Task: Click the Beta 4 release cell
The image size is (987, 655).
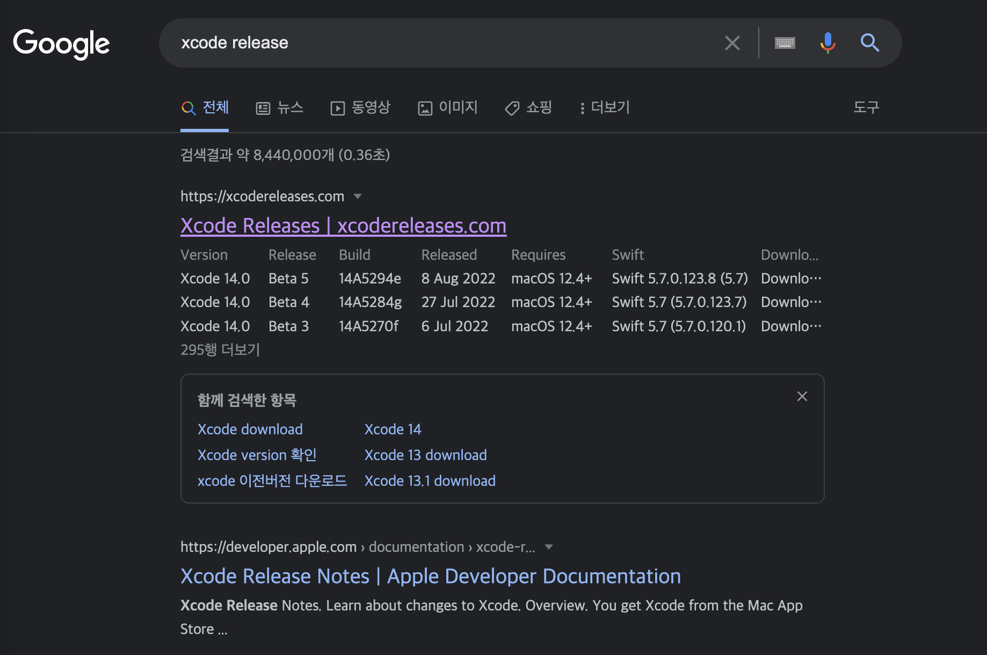Action: 289,302
